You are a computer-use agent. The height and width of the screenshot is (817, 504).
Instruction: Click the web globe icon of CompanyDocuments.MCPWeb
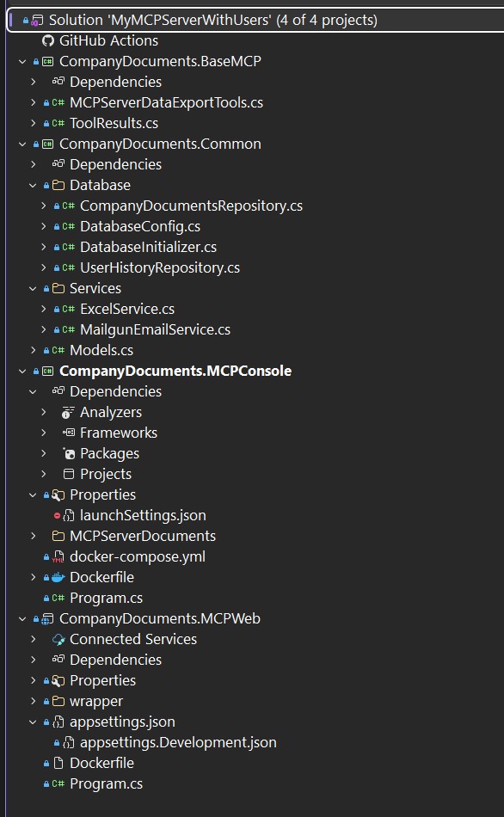click(47, 618)
